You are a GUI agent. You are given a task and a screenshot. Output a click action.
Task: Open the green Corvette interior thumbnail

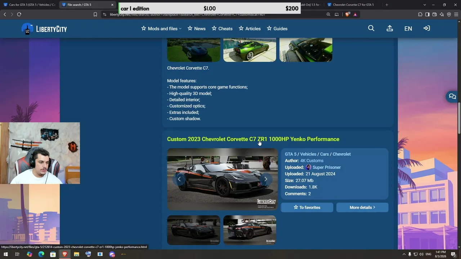click(306, 50)
